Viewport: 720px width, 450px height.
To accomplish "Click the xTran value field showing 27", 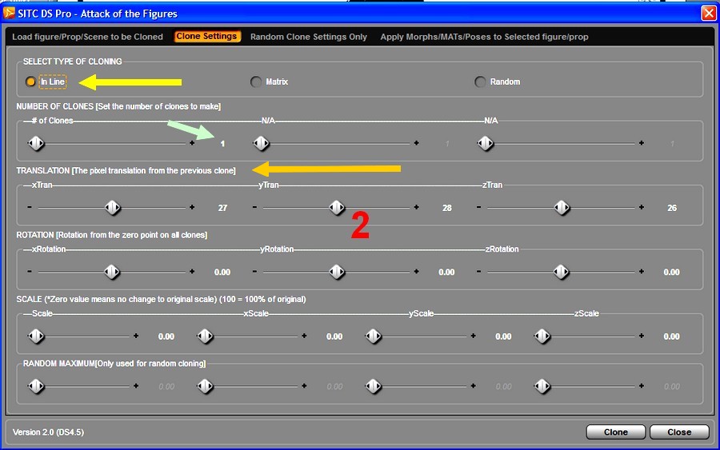I will [222, 209].
